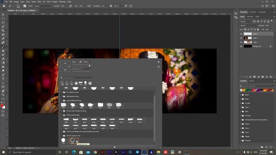Add layer style fx icon
Image resolution: width=276 pixels, height=155 pixels.
coord(250,77)
